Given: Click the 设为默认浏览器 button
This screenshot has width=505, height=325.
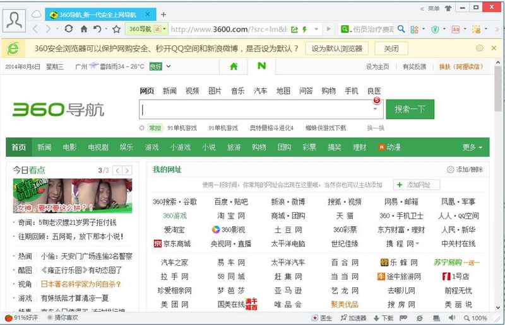Looking at the screenshot, I should pyautogui.click(x=337, y=48).
